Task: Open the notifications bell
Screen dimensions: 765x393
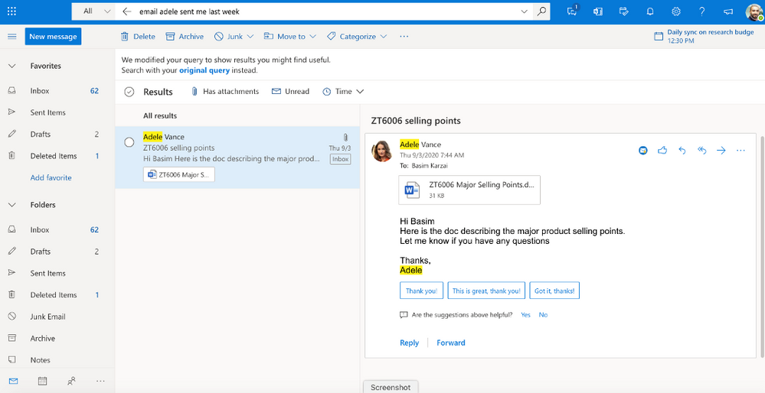Action: pos(650,11)
